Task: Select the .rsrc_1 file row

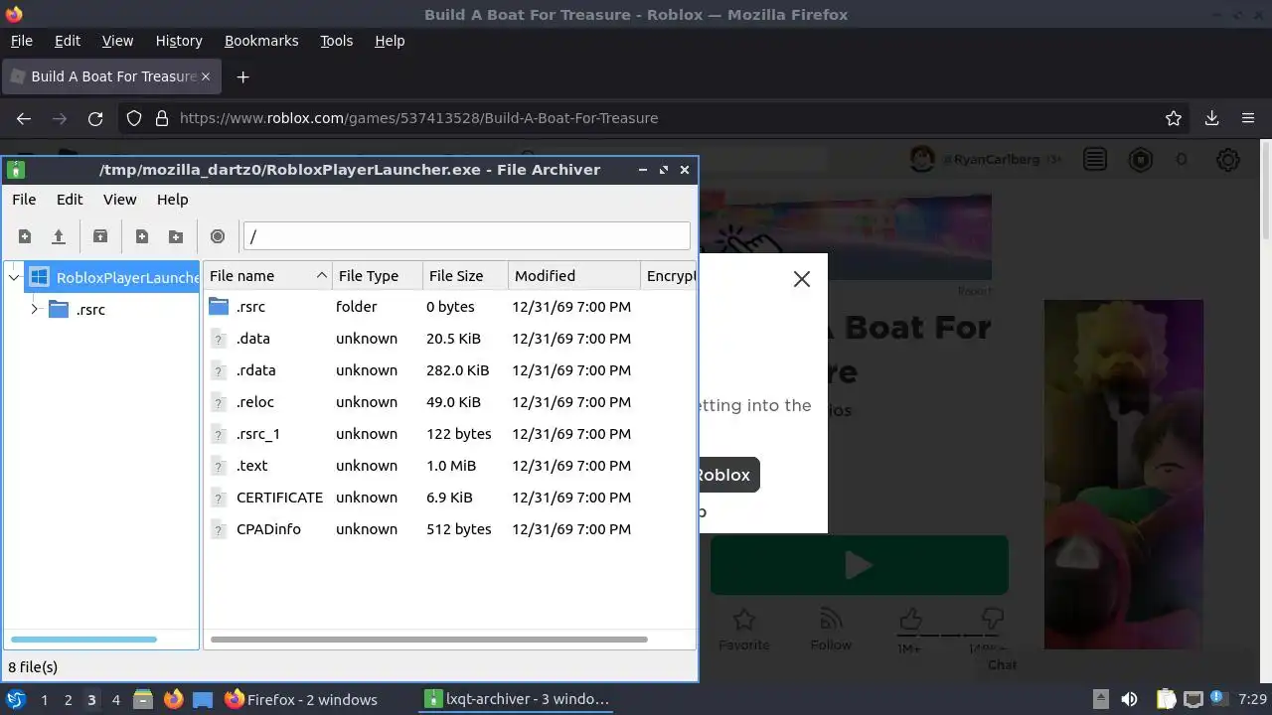Action: tap(449, 434)
